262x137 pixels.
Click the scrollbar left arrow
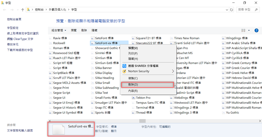pyautogui.click(x=50, y=121)
